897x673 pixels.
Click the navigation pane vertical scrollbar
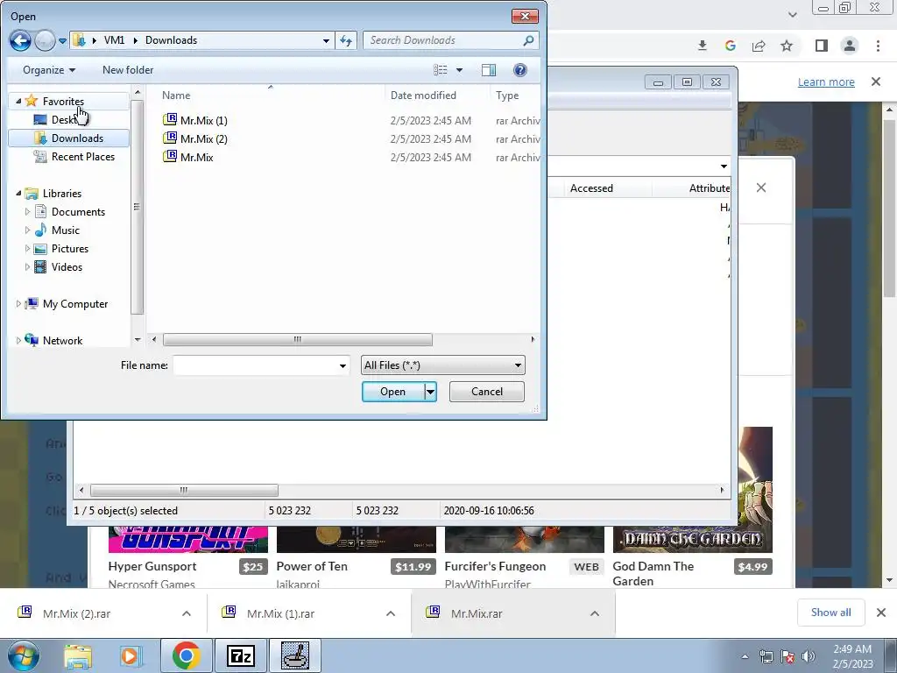[x=137, y=207]
